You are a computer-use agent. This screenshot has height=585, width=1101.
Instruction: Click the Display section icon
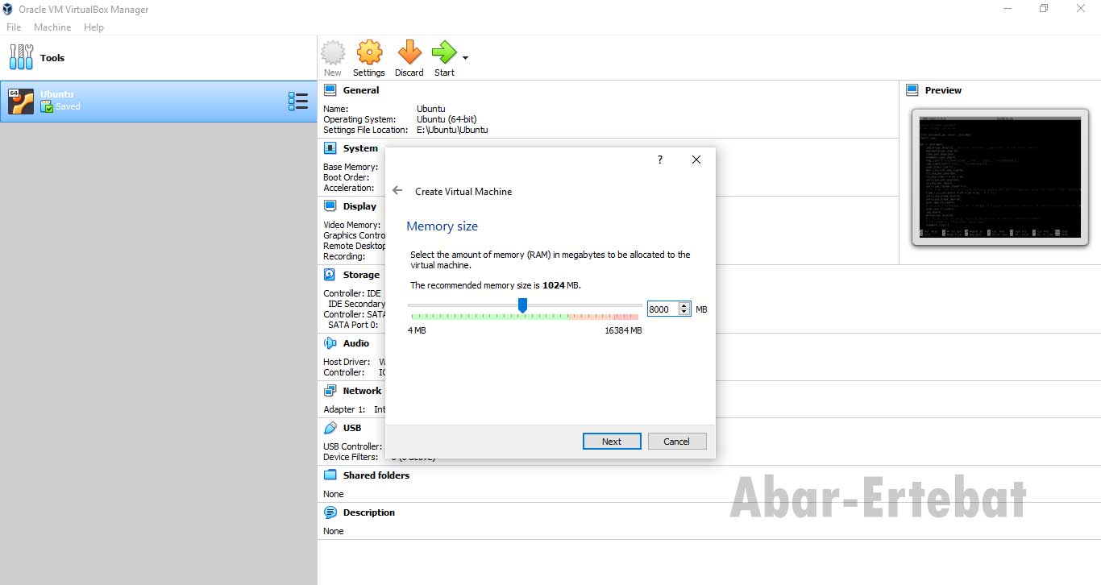(330, 206)
